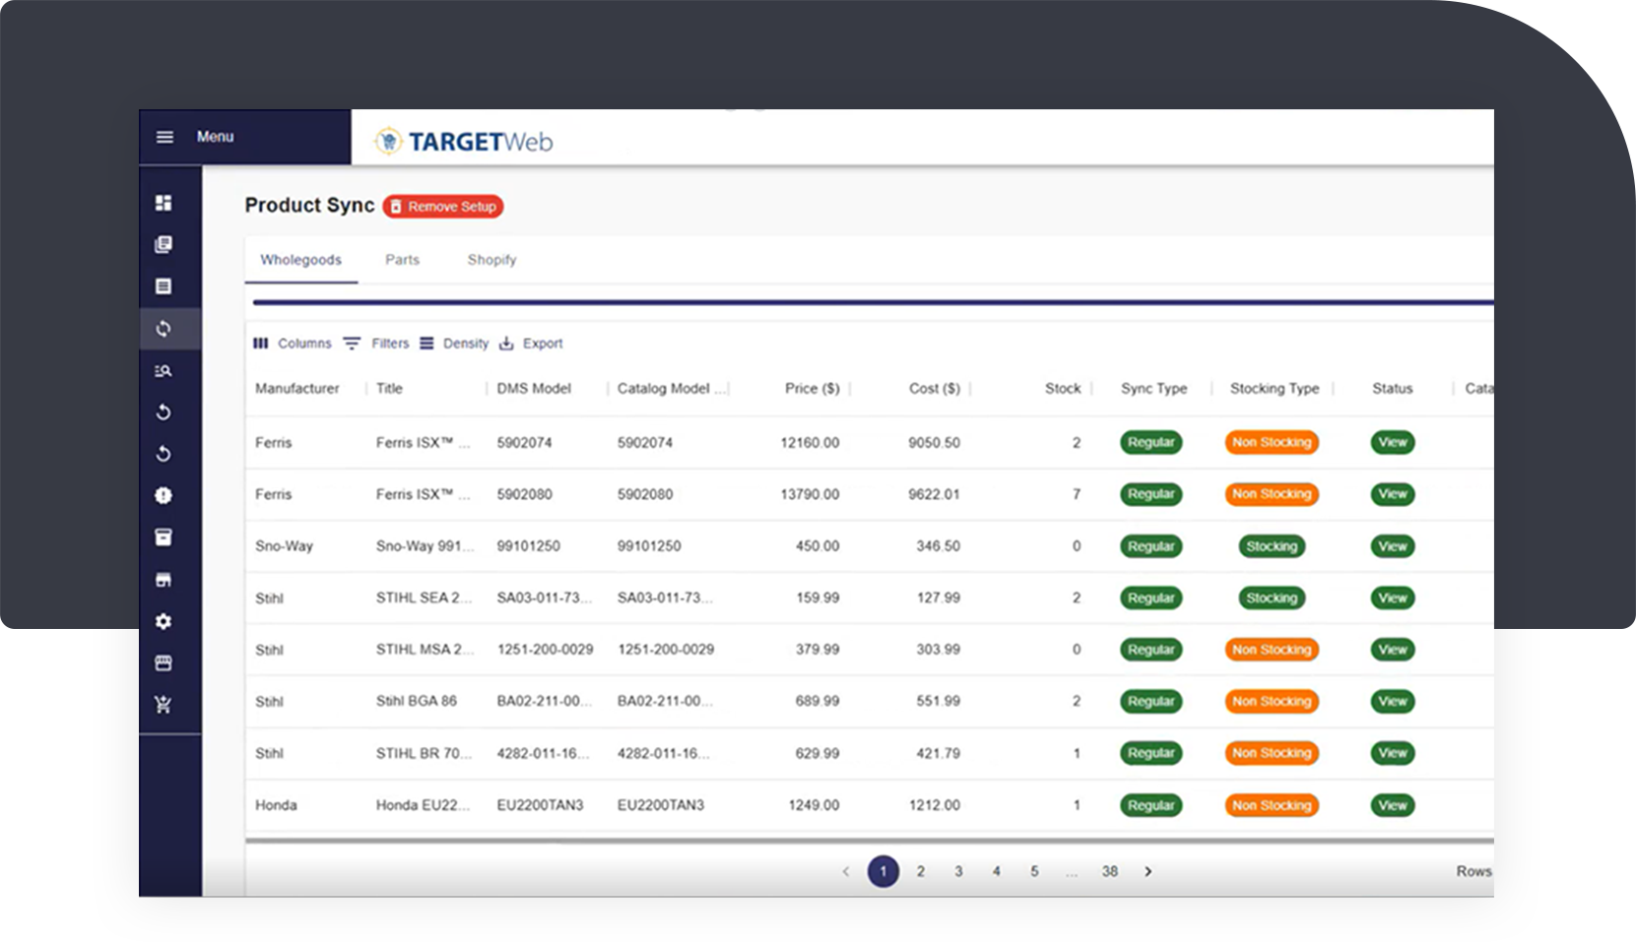This screenshot has width=1636, height=942.
Task: Open the alert badge icon in sidebar
Action: point(164,496)
